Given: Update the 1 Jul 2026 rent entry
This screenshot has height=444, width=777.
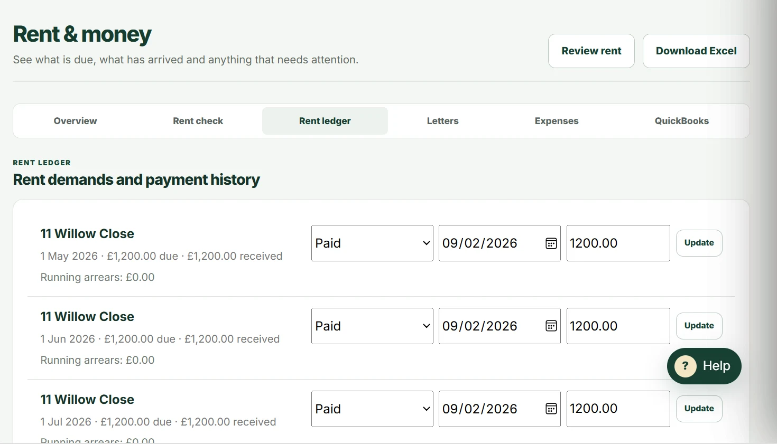Looking at the screenshot, I should click(x=699, y=409).
